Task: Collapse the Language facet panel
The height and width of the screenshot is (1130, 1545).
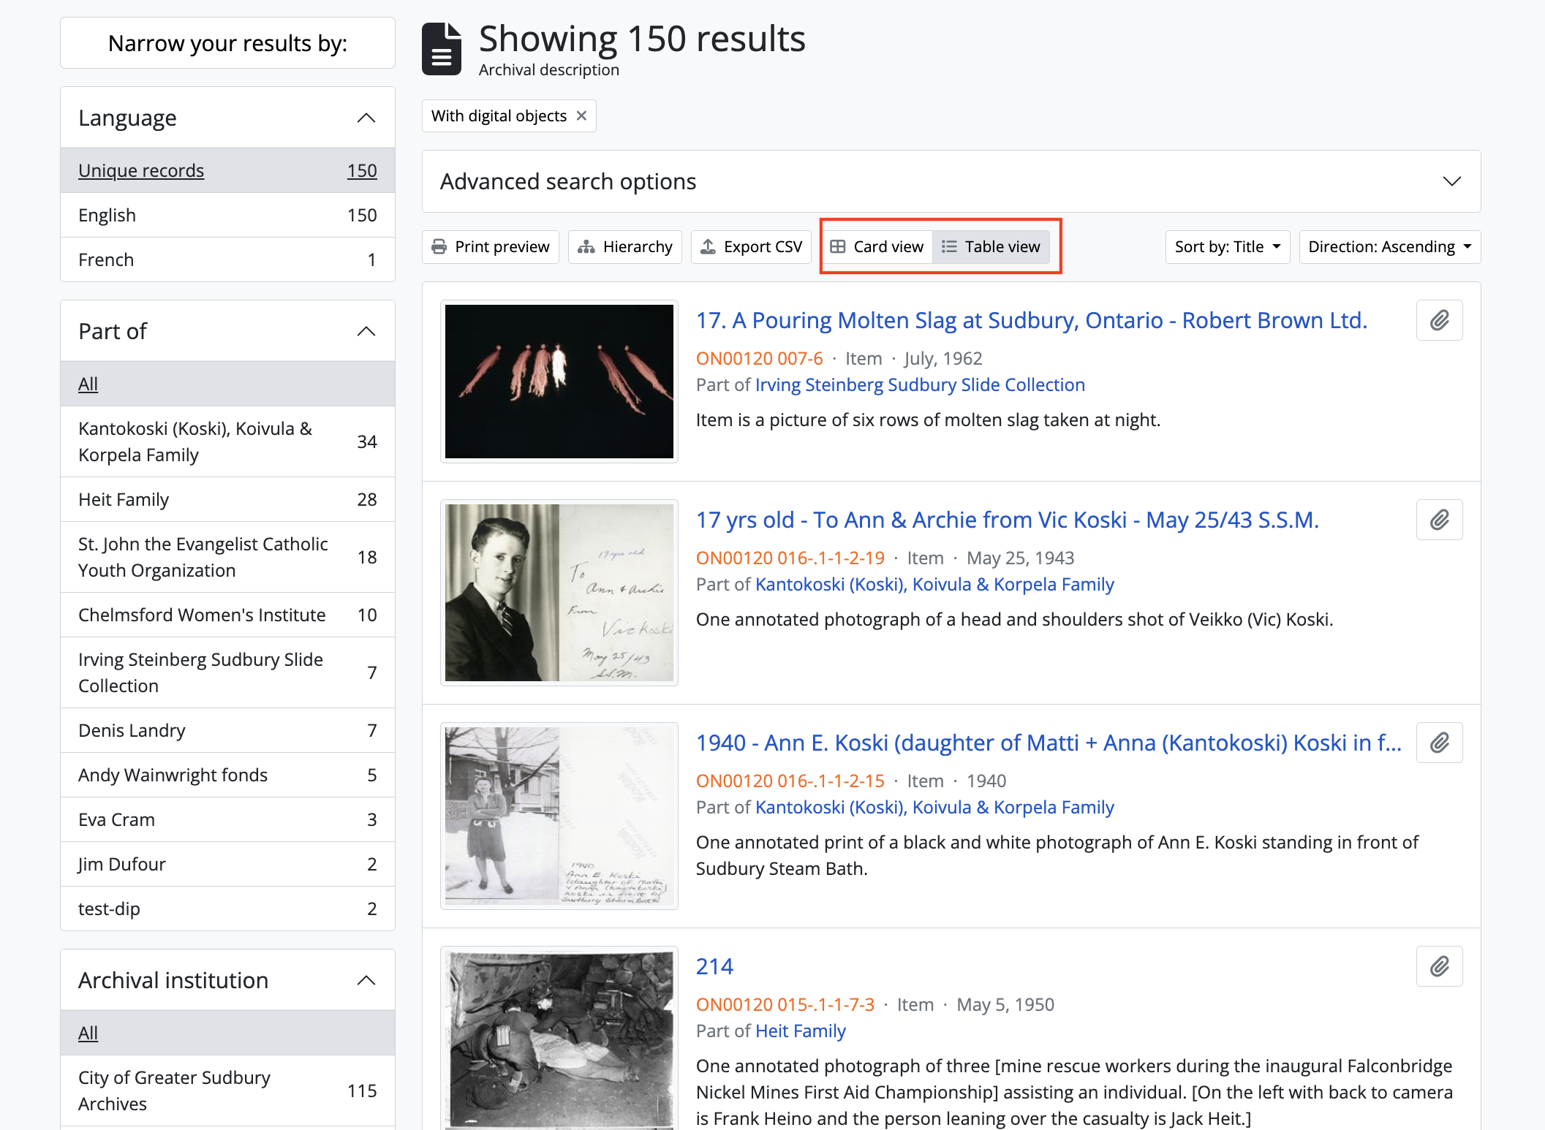Action: (x=366, y=118)
